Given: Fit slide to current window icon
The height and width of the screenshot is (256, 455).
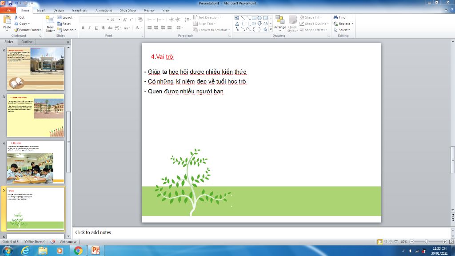Looking at the screenshot, I should coord(451,242).
